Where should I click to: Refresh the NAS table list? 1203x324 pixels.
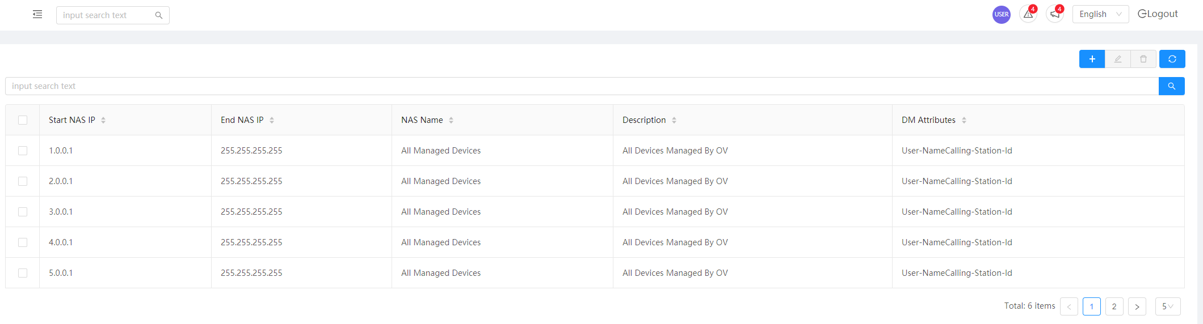click(1172, 59)
